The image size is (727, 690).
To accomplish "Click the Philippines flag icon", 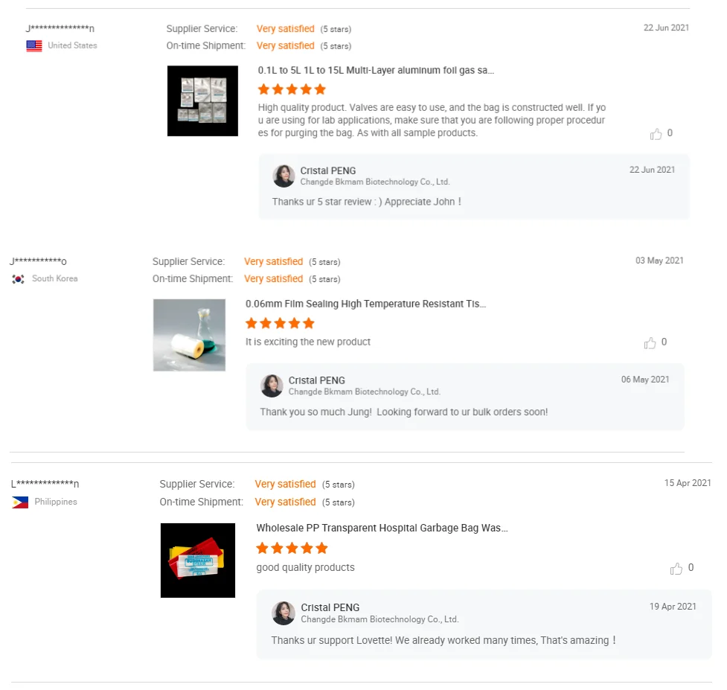I will pyautogui.click(x=20, y=502).
